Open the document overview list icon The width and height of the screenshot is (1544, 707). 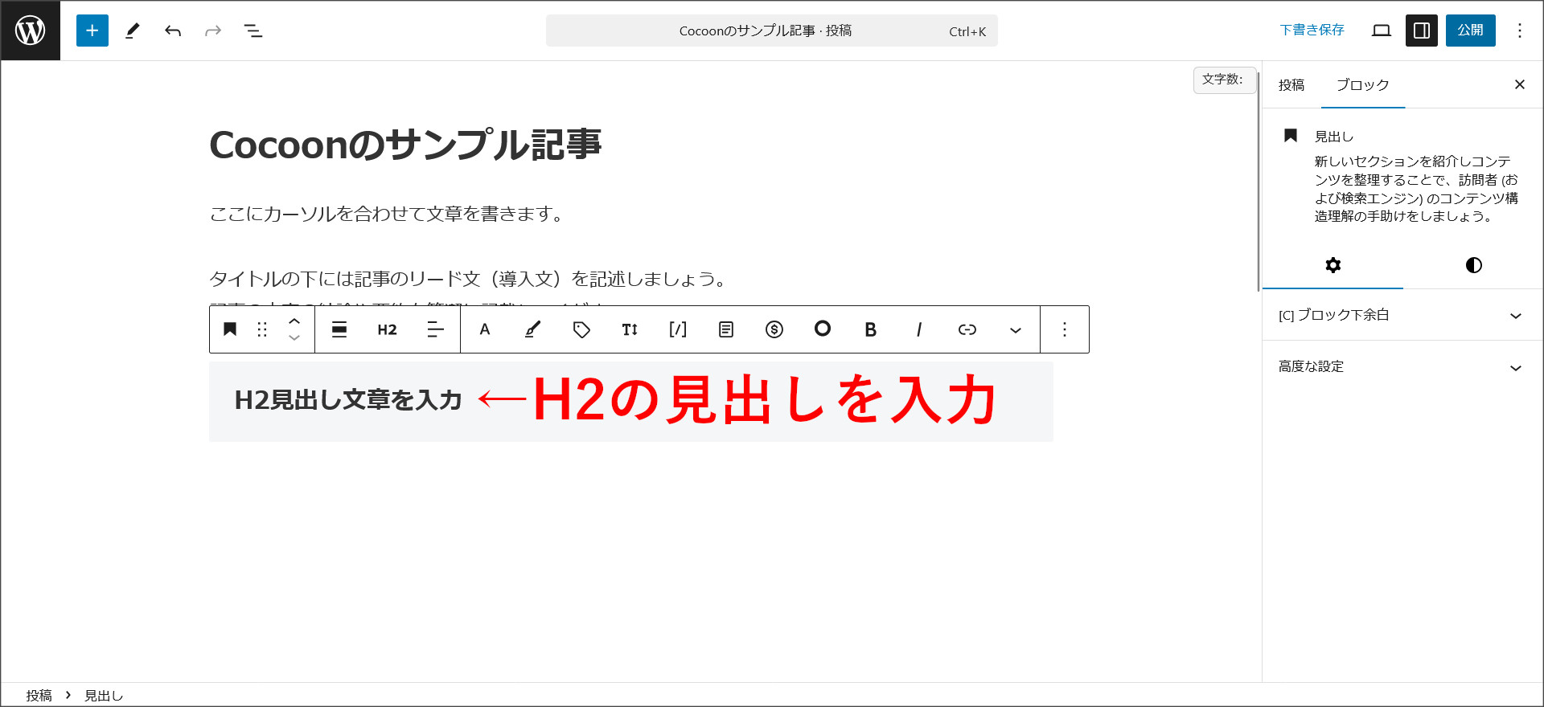[x=253, y=31]
